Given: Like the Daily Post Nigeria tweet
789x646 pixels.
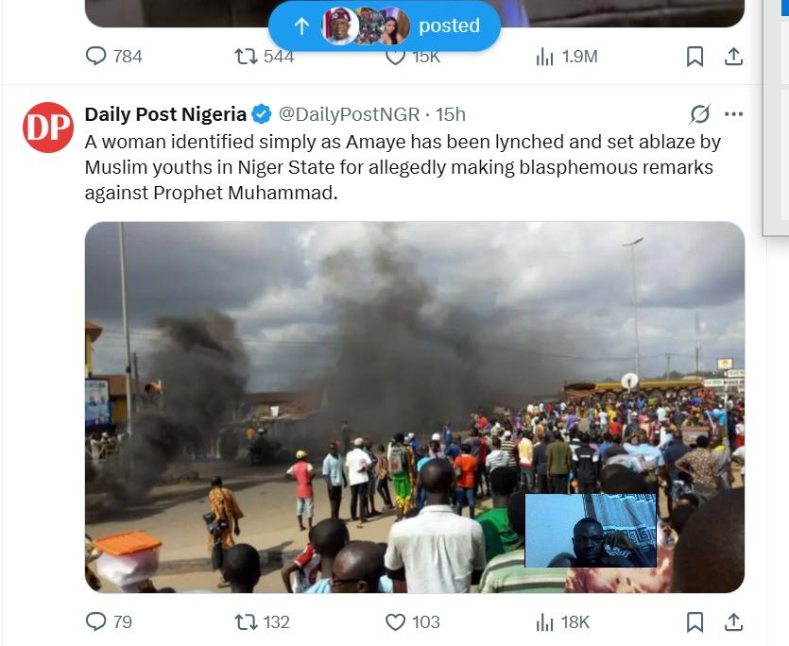Looking at the screenshot, I should click(397, 621).
